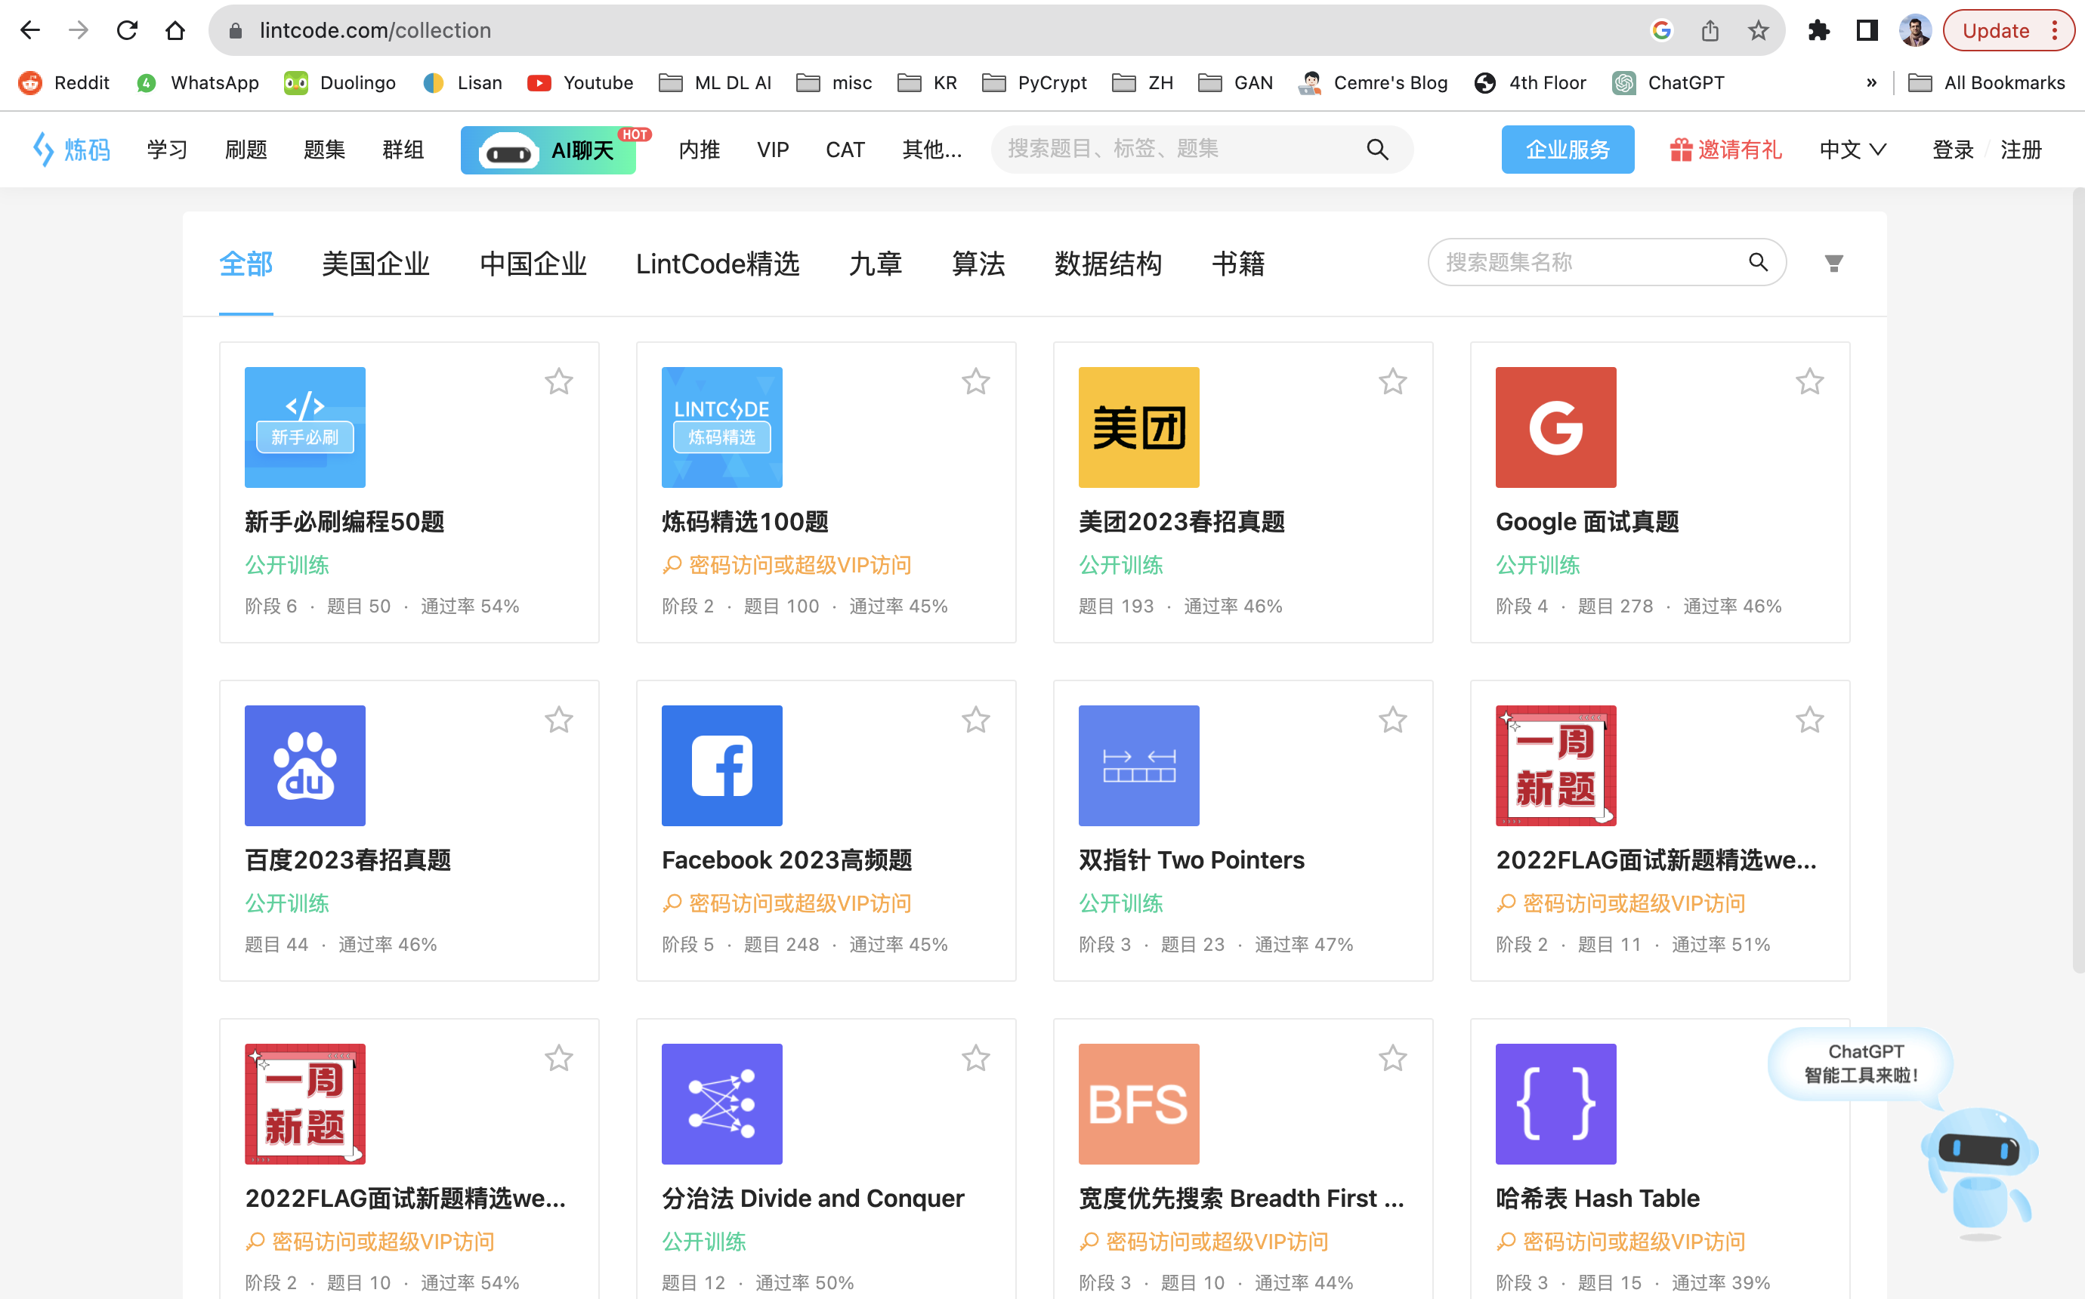This screenshot has height=1299, width=2085.
Task: Click the Facebook 2023高频题 collection icon
Action: coord(721,767)
